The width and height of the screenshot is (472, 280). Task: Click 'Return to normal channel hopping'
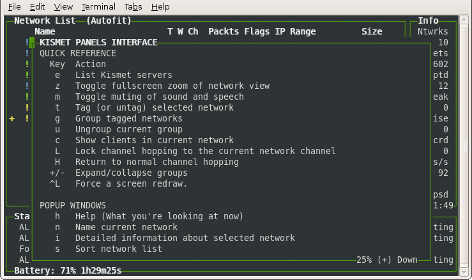[x=157, y=162]
